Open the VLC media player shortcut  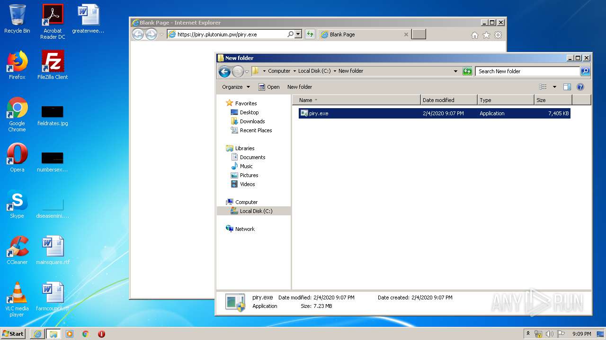point(17,299)
